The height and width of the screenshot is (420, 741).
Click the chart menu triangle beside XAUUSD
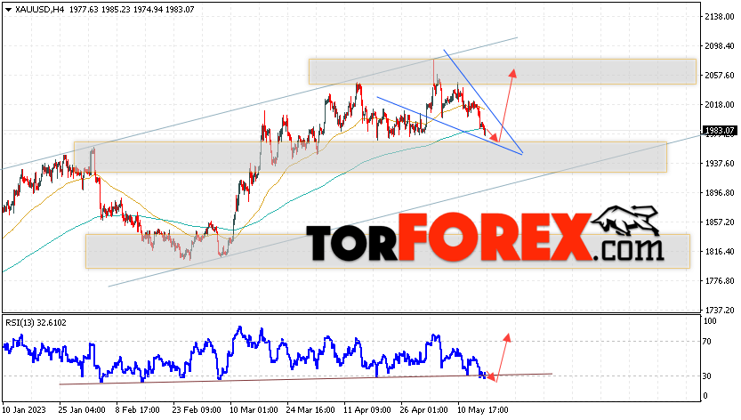click(9, 10)
